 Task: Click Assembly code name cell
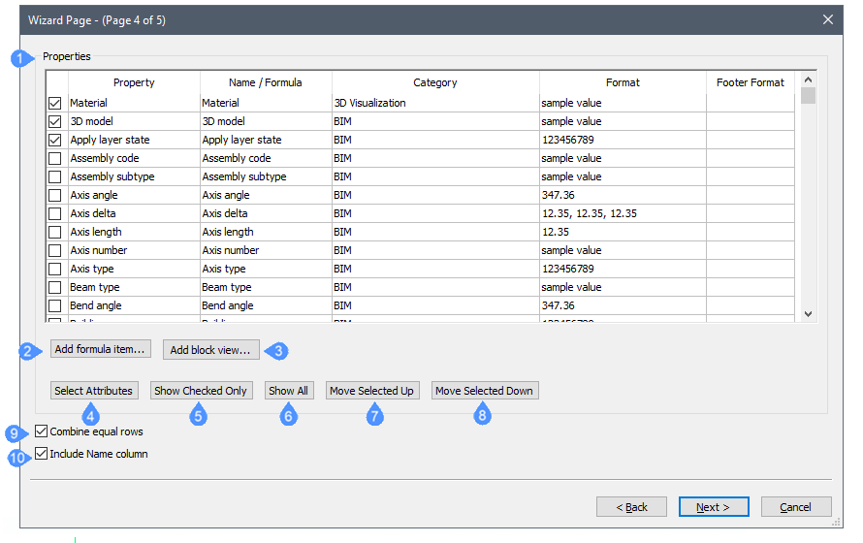(266, 158)
